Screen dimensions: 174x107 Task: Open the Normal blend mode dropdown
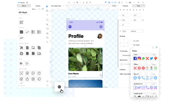pyautogui.click(x=137, y=31)
